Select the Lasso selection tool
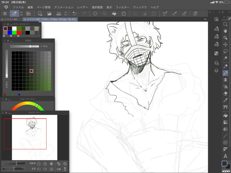 click(226, 51)
